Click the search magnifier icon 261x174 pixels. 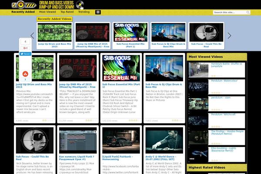coord(248,12)
